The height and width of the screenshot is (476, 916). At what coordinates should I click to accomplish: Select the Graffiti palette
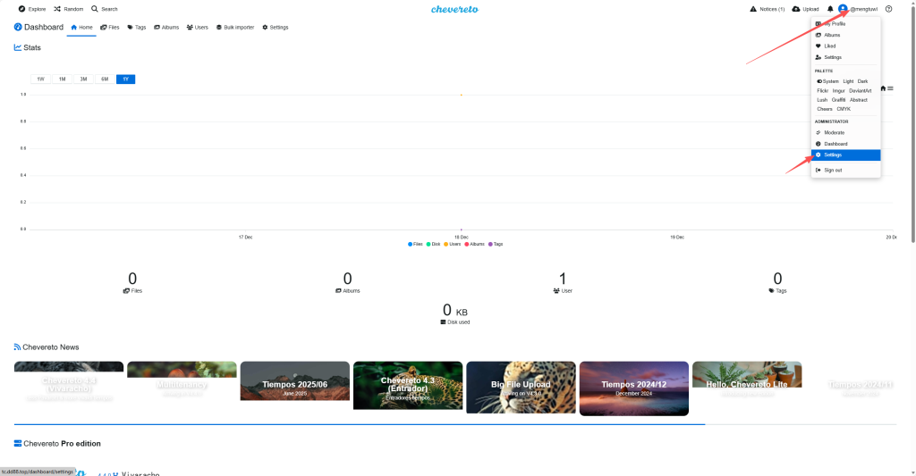coord(838,100)
